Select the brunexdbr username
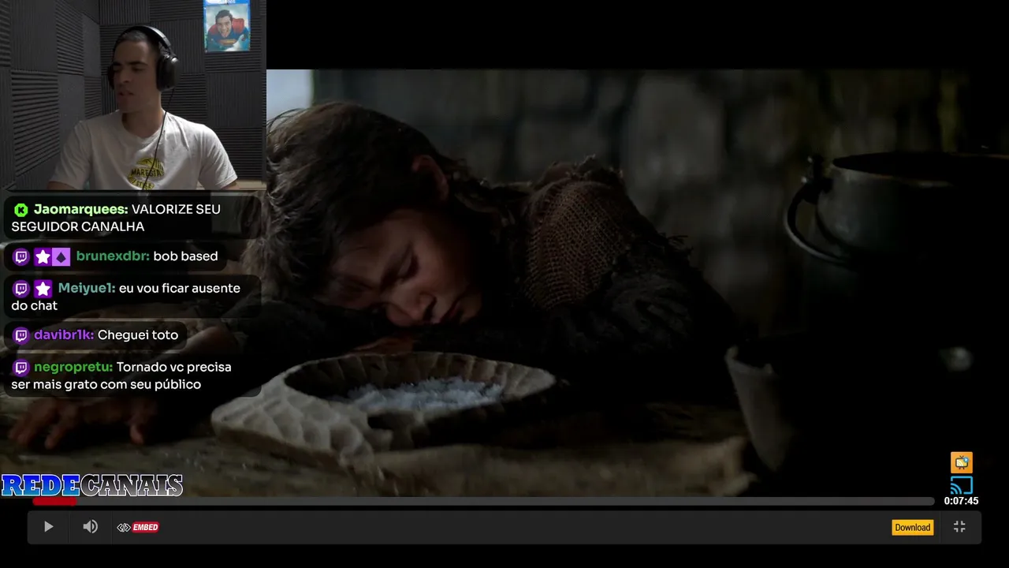 [113, 256]
